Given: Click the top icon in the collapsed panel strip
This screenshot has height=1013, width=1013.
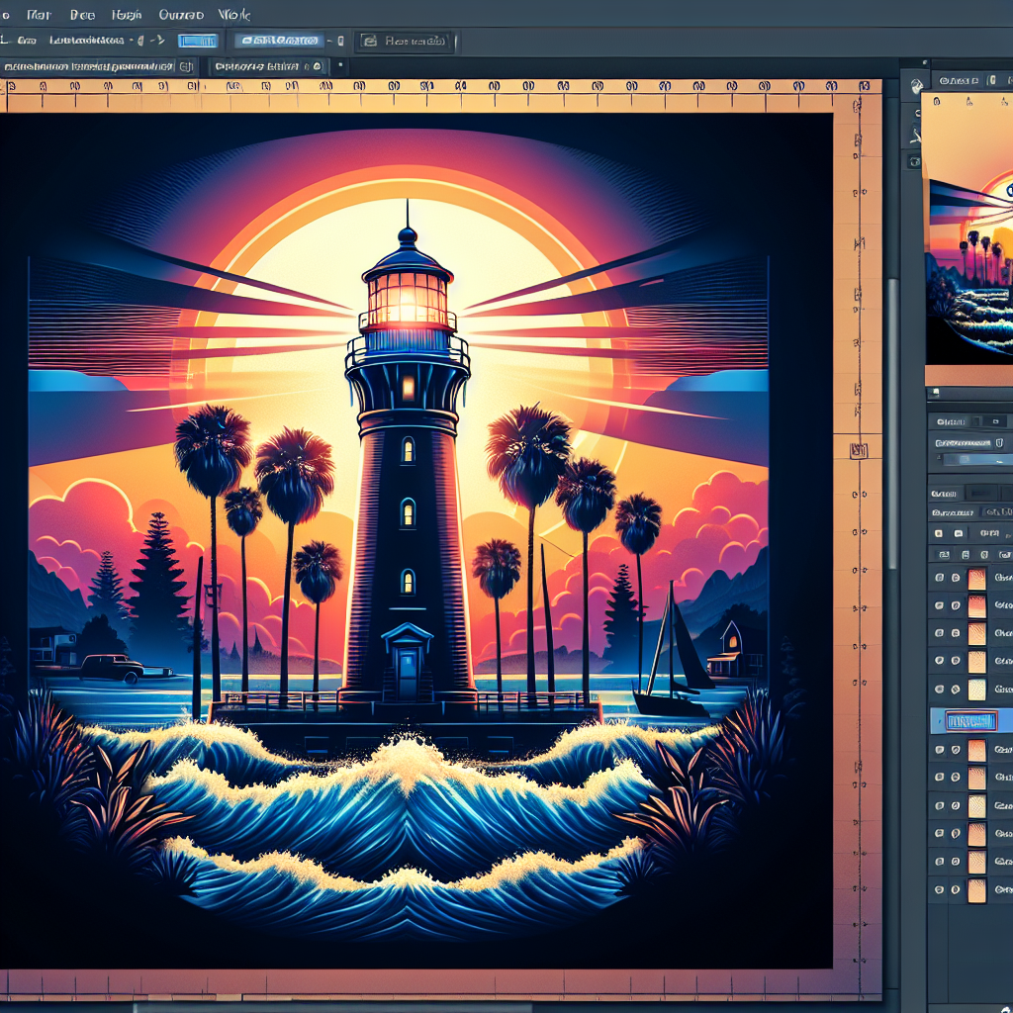Looking at the screenshot, I should click(x=916, y=87).
